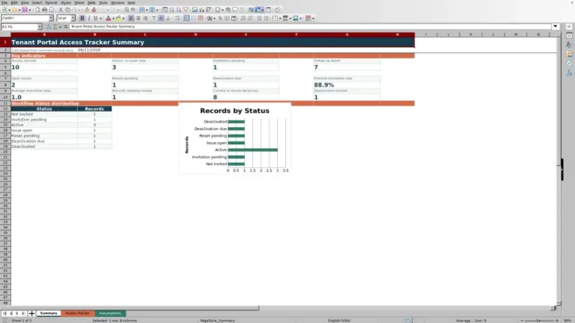Click the Freeze Rows and Columns icon
575x323 pixels.
point(258,10)
